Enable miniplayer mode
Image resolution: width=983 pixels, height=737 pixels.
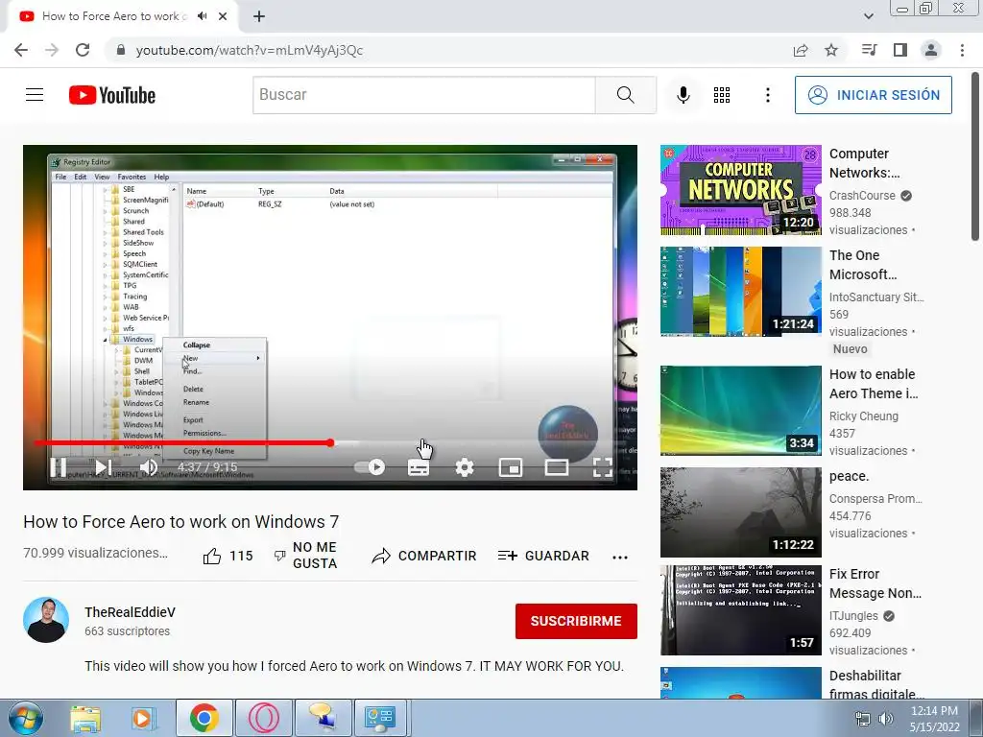(511, 467)
